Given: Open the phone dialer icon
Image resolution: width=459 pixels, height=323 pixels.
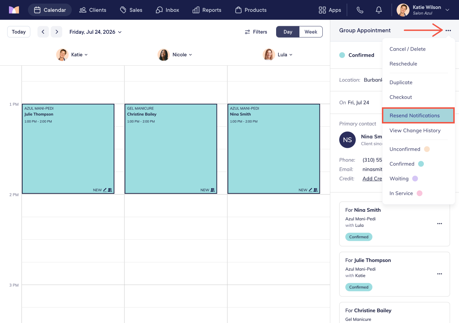Looking at the screenshot, I should (x=360, y=10).
